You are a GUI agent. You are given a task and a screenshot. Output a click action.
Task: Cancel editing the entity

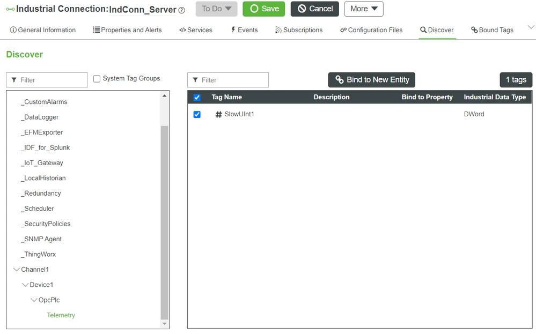[x=315, y=9]
